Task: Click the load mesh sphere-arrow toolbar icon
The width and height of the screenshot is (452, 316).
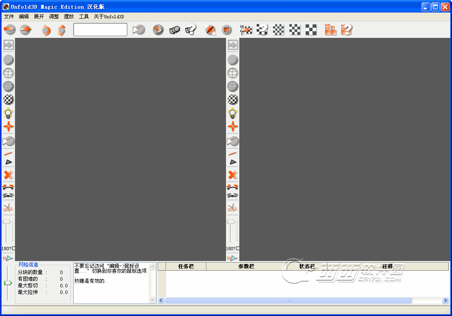Action: click(x=10, y=30)
